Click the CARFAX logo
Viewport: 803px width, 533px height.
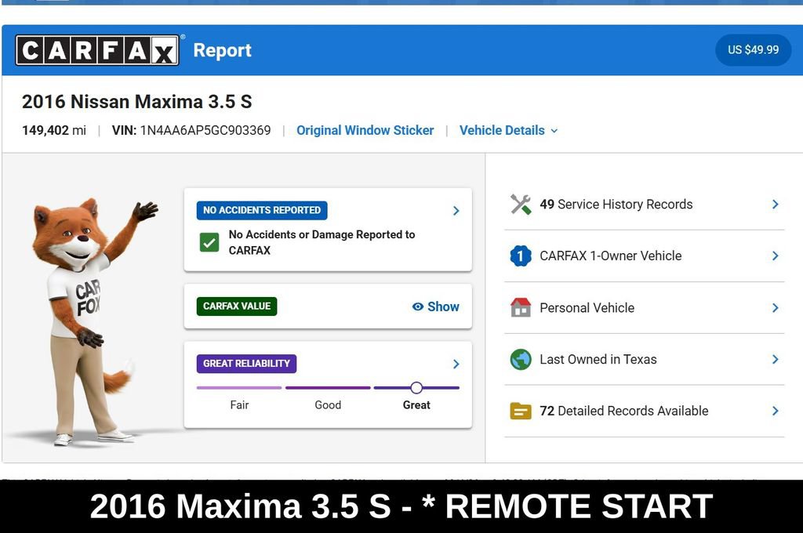[97, 50]
